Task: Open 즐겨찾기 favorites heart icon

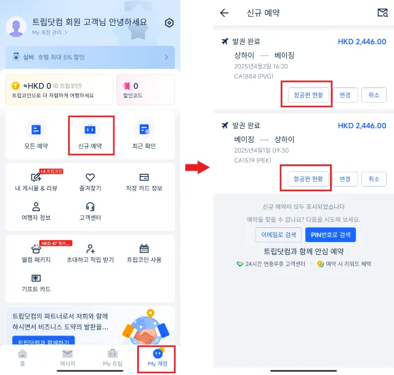Action: [90, 177]
